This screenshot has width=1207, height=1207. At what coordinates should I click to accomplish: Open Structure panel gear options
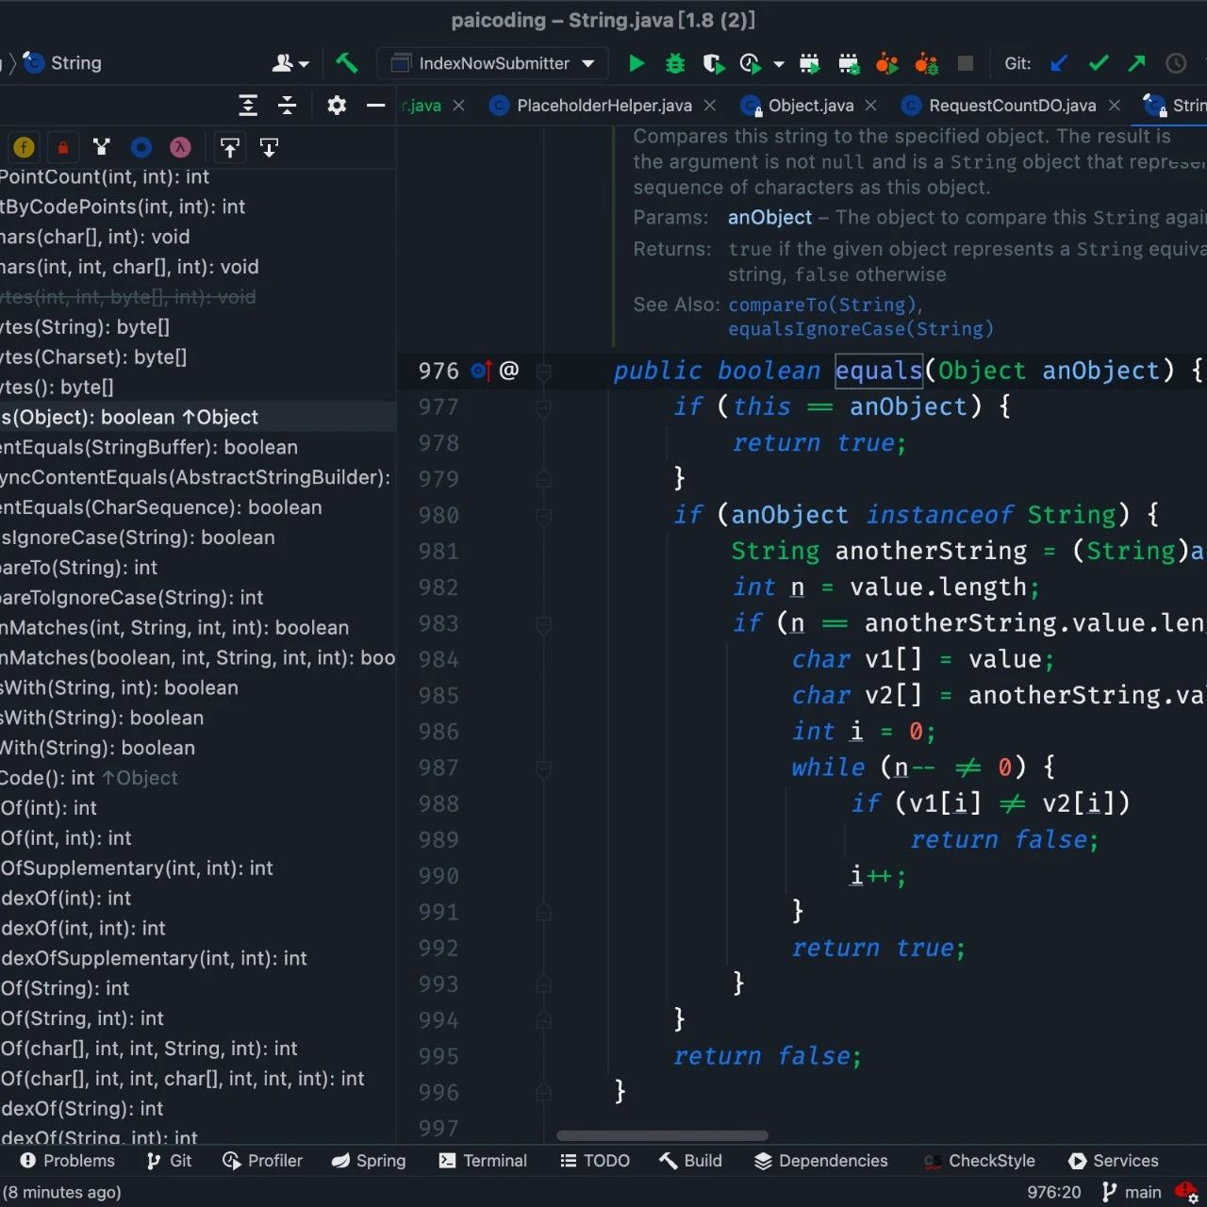[337, 106]
